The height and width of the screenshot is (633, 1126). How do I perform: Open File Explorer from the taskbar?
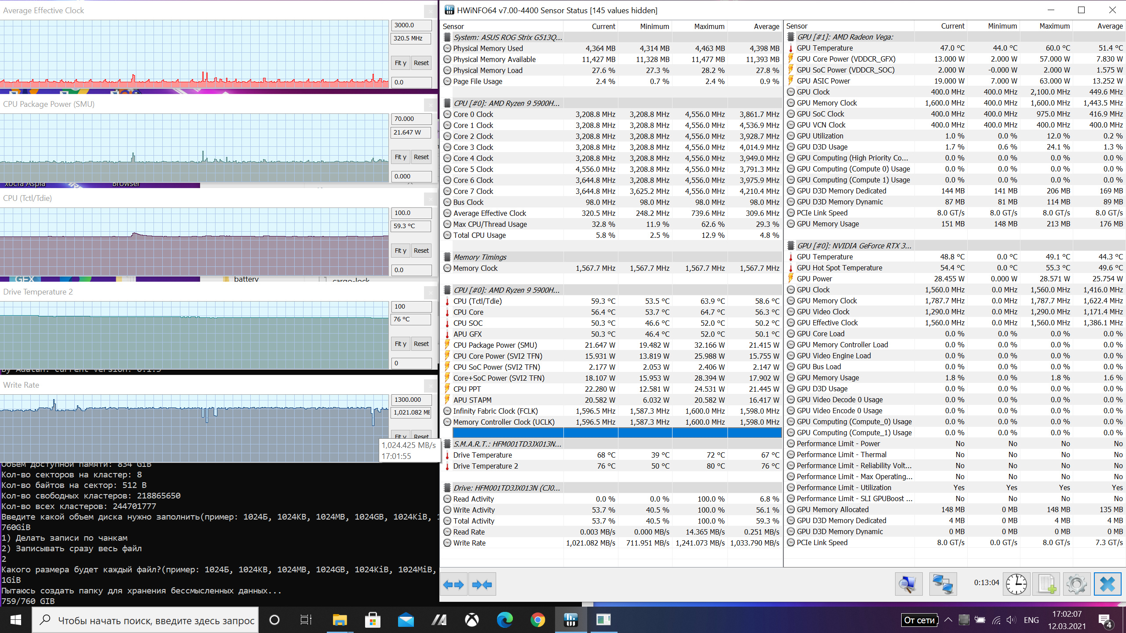point(340,620)
